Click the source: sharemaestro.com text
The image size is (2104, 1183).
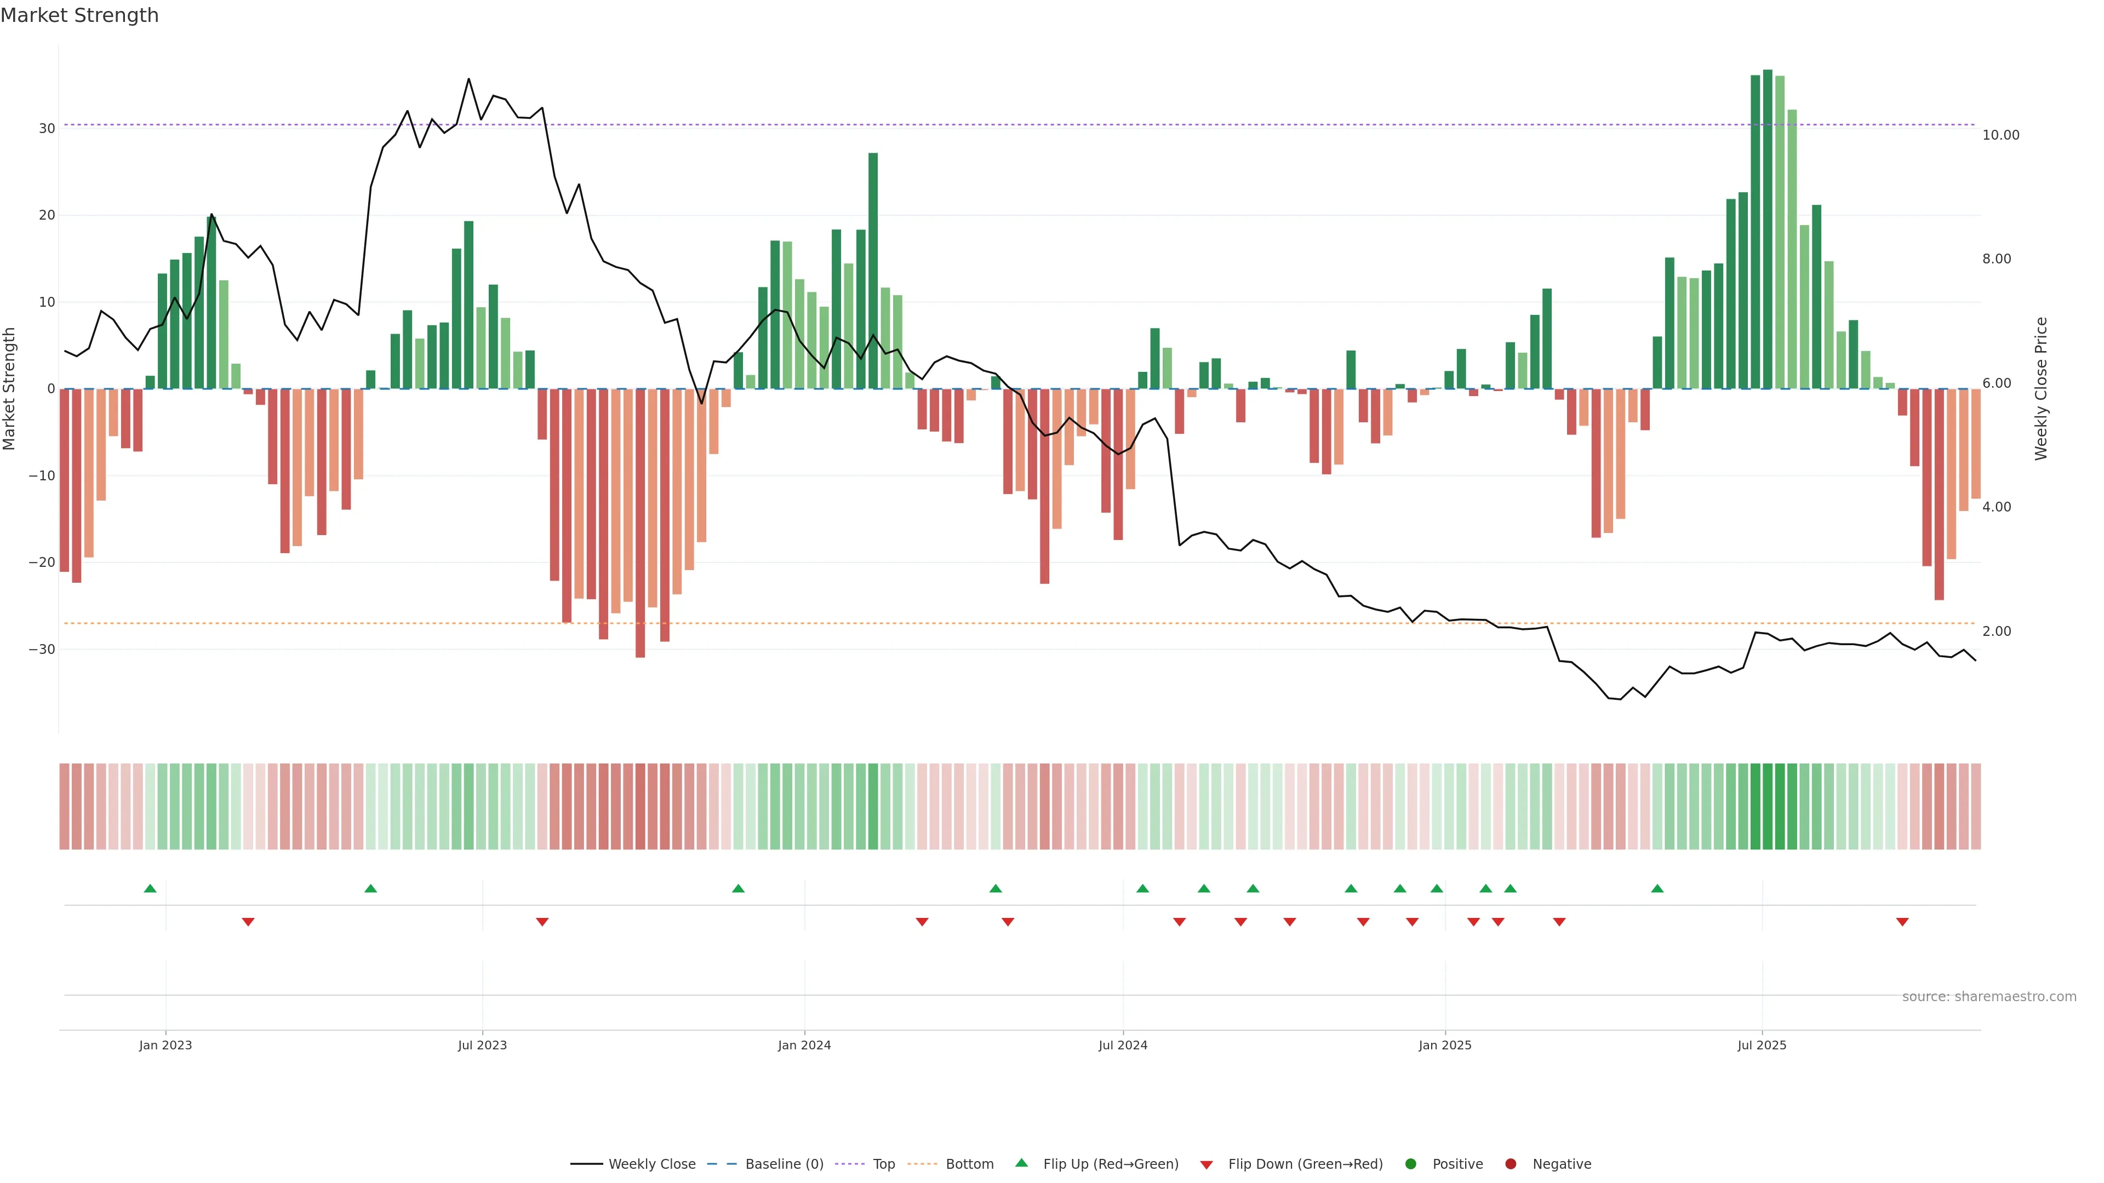point(1989,997)
